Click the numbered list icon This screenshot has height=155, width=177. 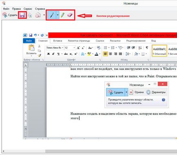[x=113, y=47]
